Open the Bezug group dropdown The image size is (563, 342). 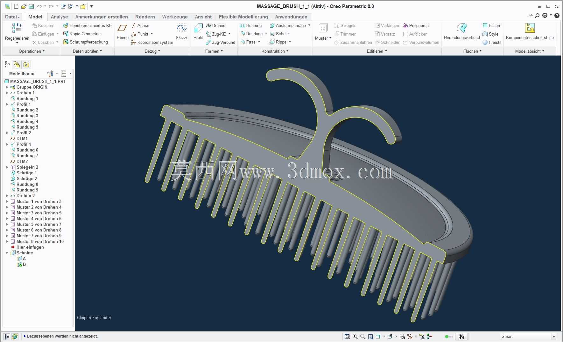pos(152,51)
